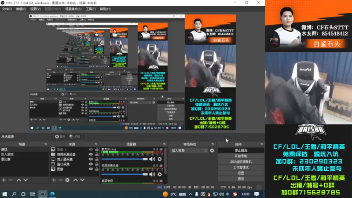Image resolution: width=352 pixels, height=198 pixels.
Task: Select the 看比赛 scene
Action: click(24, 159)
